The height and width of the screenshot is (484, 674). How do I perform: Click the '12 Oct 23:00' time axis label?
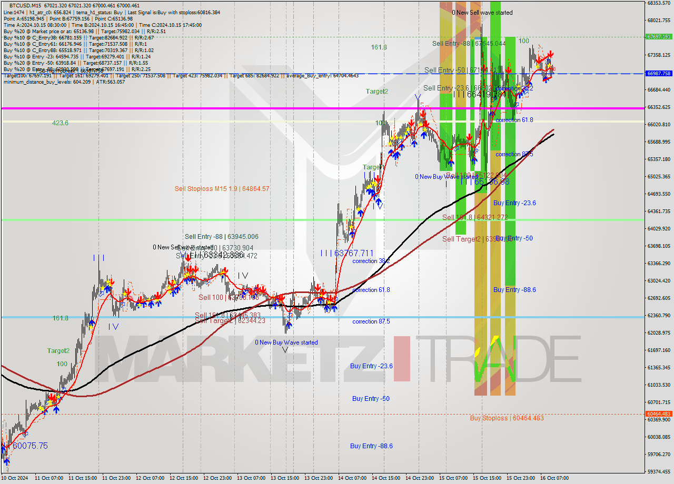(x=217, y=479)
